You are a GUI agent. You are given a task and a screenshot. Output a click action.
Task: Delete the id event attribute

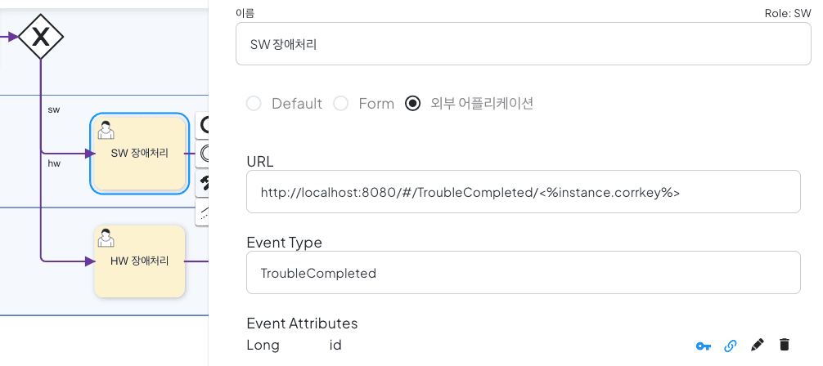785,345
